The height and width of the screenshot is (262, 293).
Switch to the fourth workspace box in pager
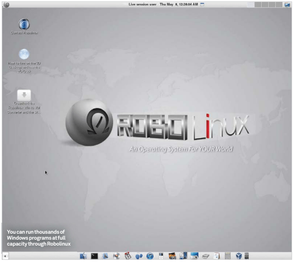[x=272, y=5]
